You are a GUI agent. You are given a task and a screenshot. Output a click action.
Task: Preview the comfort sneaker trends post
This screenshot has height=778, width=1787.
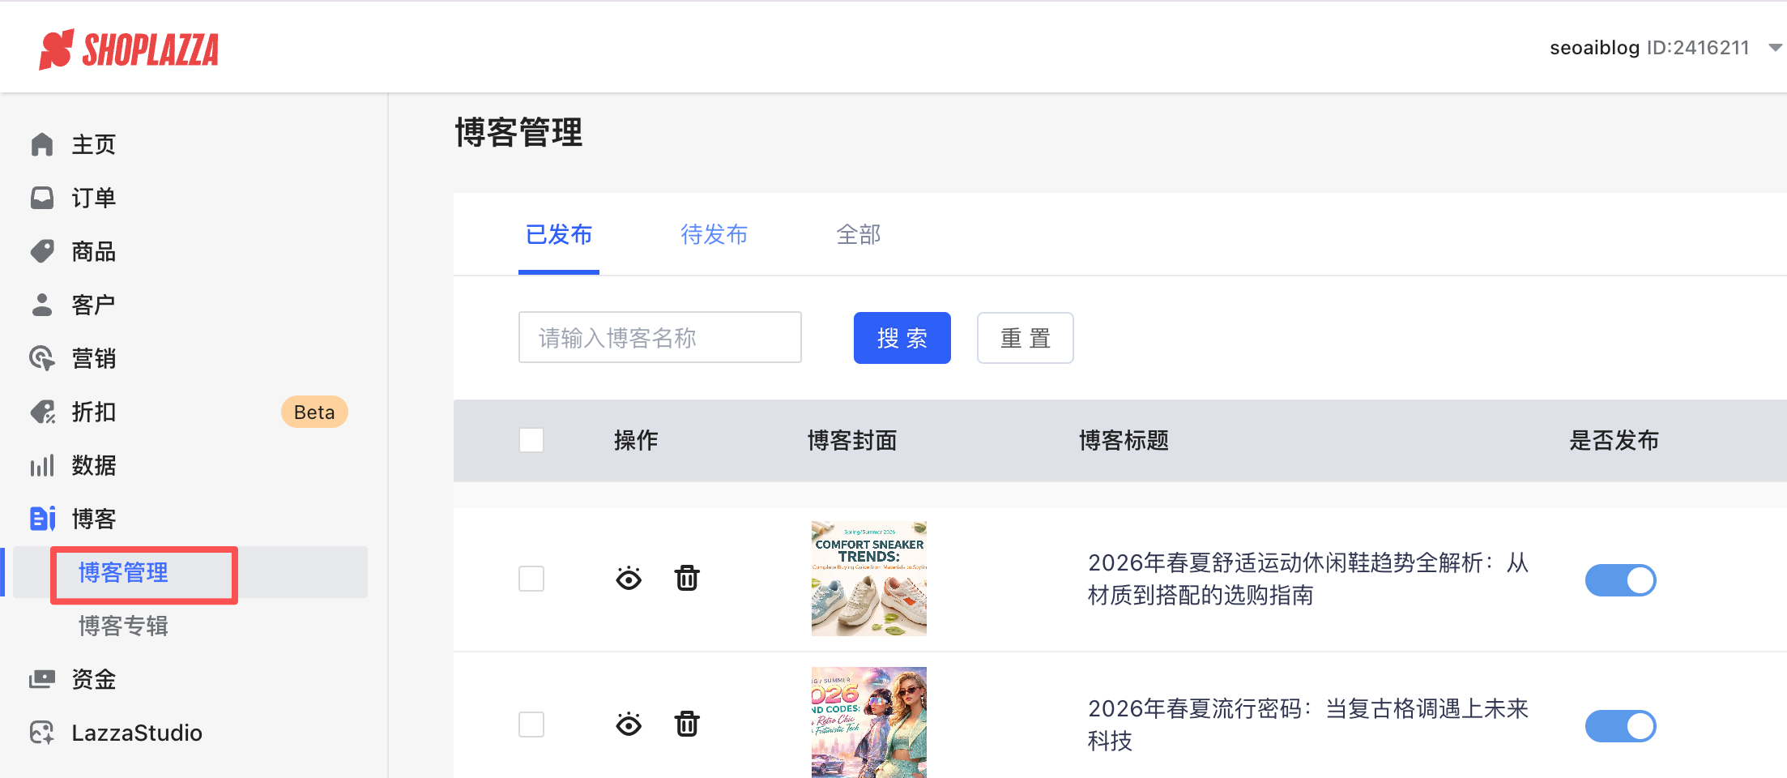coord(629,579)
